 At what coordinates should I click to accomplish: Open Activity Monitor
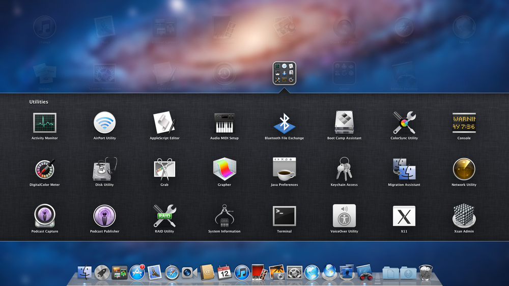(44, 123)
